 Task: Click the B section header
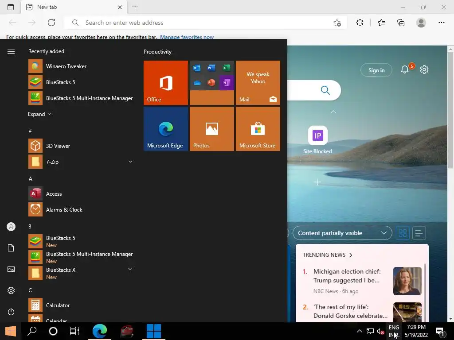(30, 226)
